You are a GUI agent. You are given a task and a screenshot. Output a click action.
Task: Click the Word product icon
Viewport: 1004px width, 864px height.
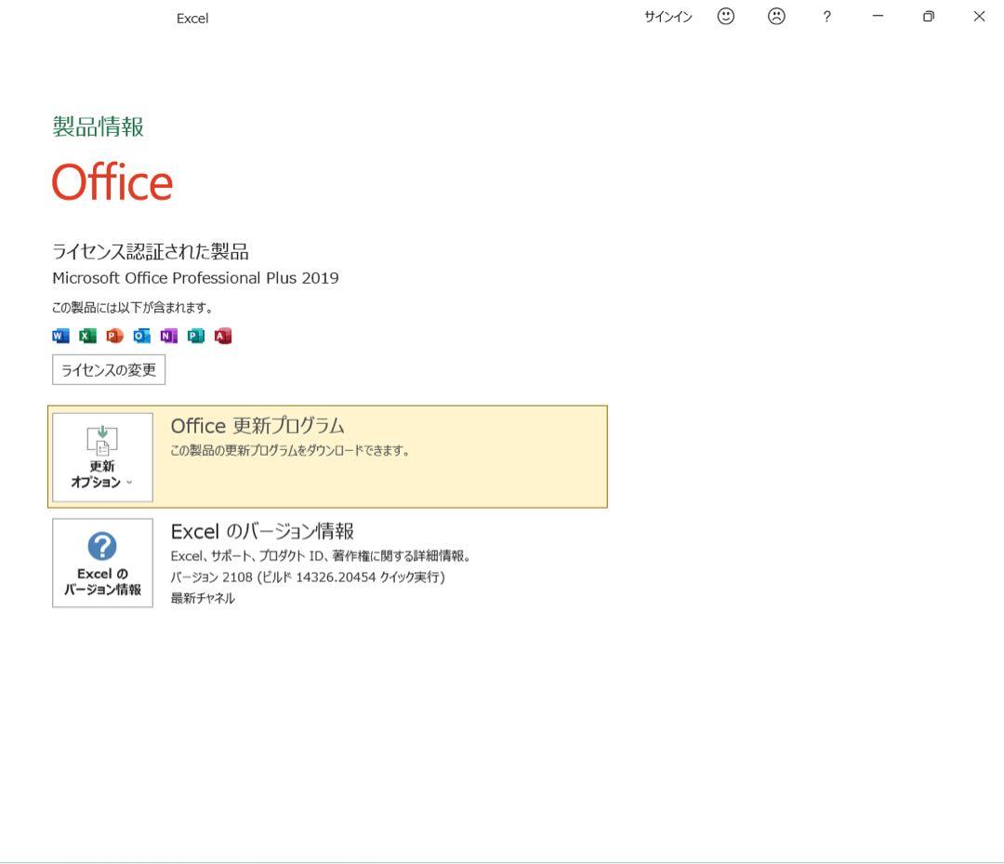click(60, 337)
